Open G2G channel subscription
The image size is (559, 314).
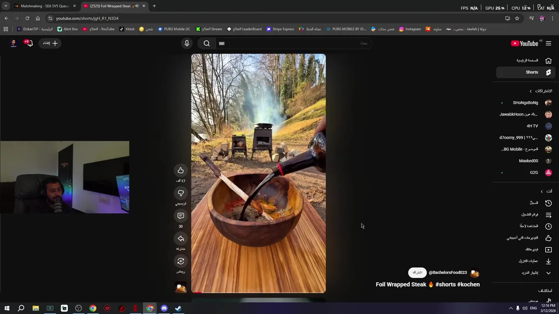click(x=526, y=173)
